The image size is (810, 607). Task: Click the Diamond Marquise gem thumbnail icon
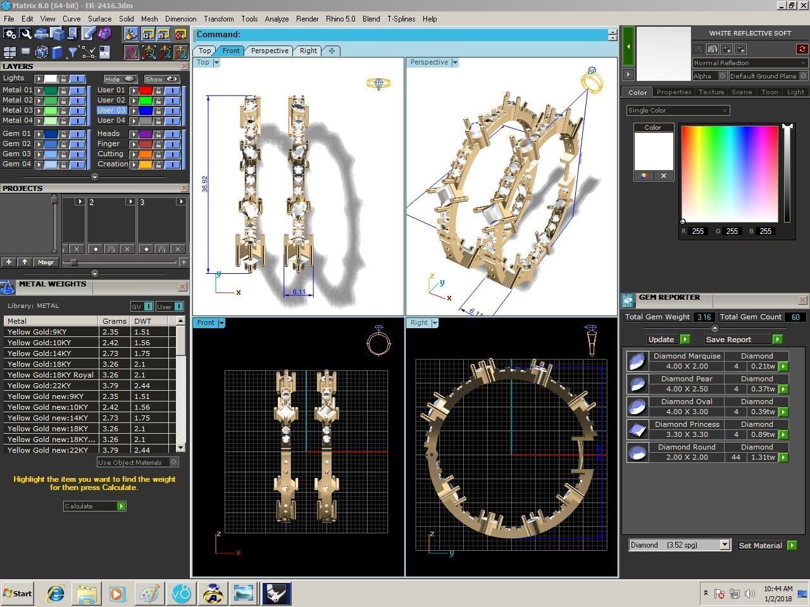pyautogui.click(x=637, y=361)
